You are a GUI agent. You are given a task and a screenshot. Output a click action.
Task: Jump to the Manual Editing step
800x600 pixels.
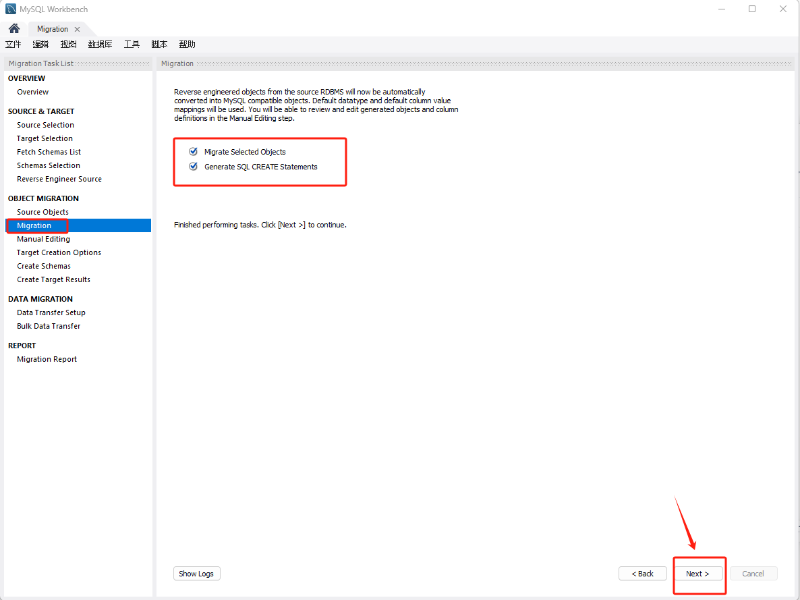click(x=43, y=239)
